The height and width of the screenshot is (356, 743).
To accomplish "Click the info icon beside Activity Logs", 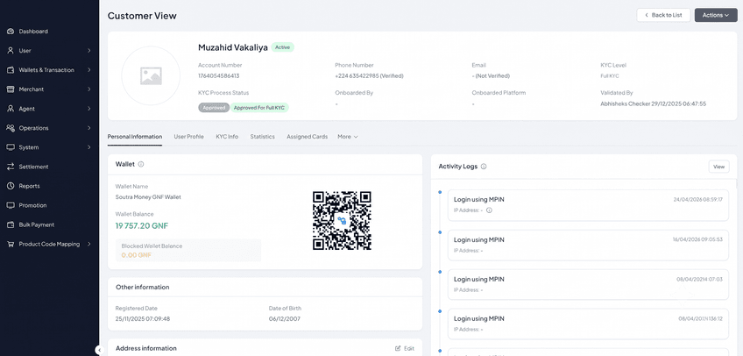I will (x=484, y=167).
